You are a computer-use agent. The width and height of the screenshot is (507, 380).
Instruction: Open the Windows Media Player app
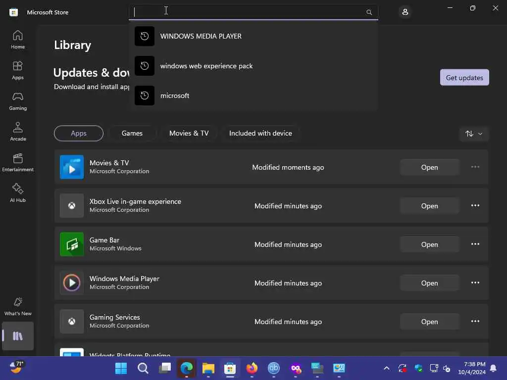pos(429,283)
